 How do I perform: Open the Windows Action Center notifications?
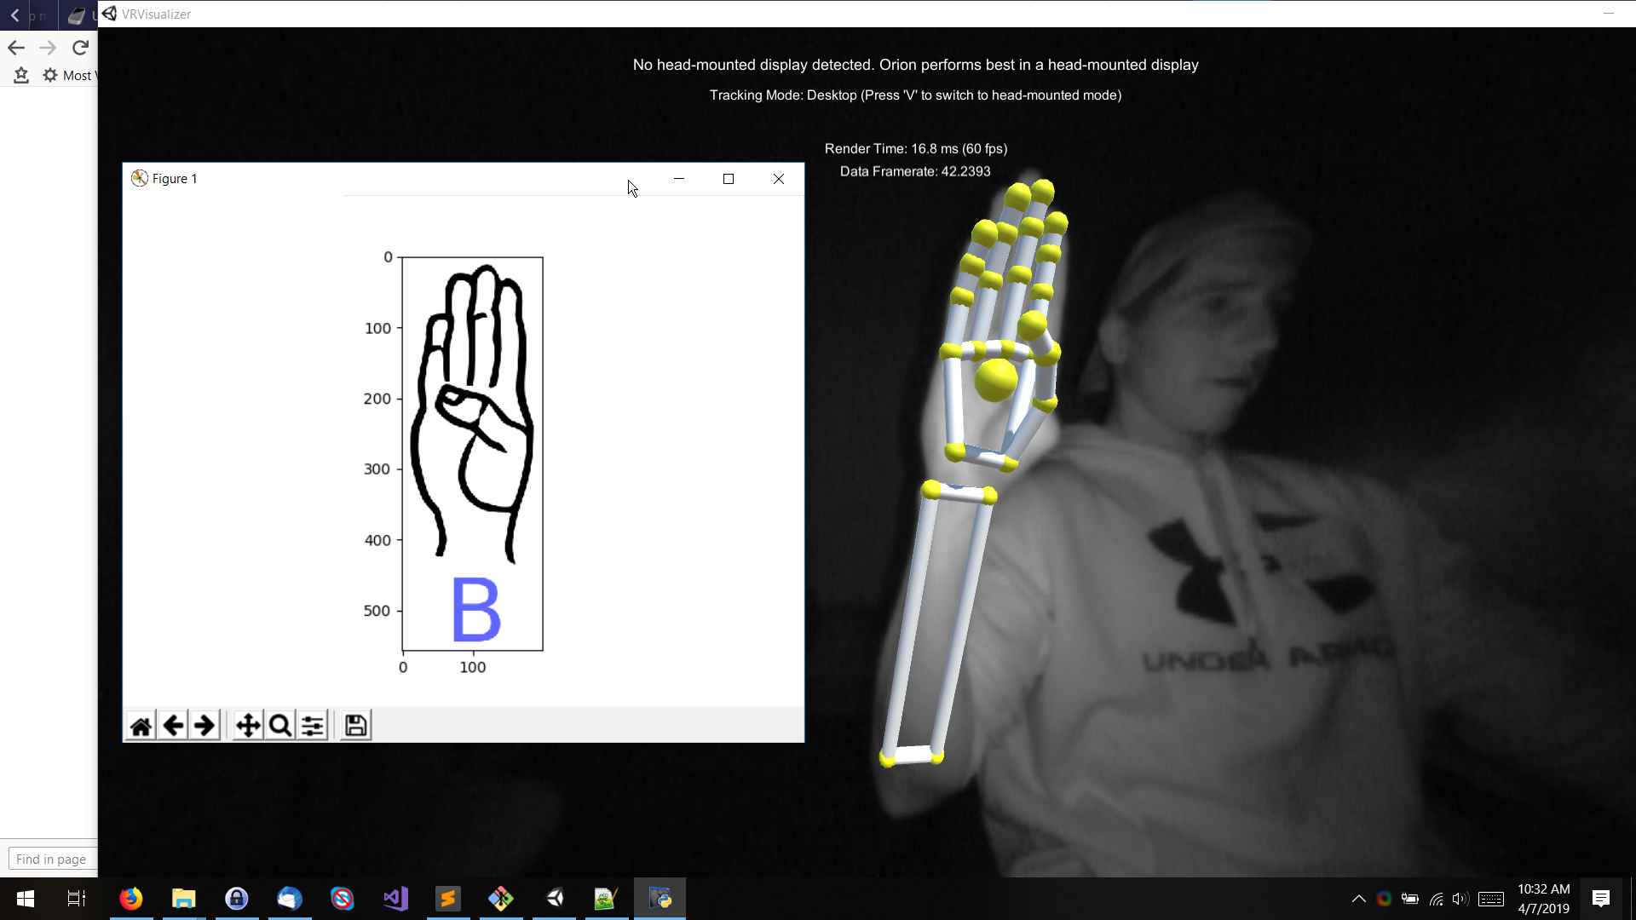pyautogui.click(x=1600, y=898)
